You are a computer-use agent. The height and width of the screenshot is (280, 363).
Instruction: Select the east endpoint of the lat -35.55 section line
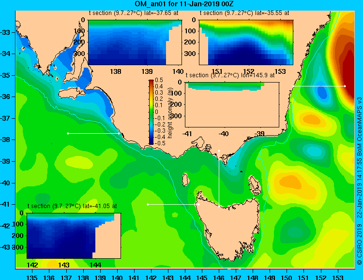(345, 86)
